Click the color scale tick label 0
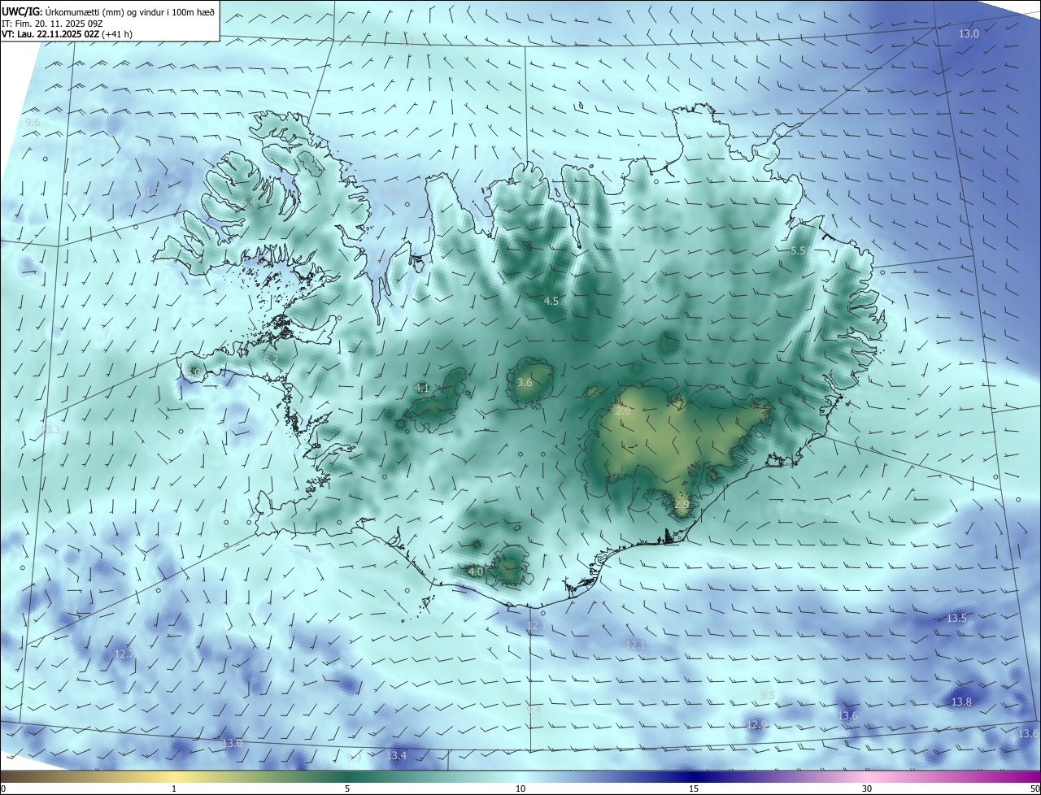1041x795 pixels. coord(3,788)
